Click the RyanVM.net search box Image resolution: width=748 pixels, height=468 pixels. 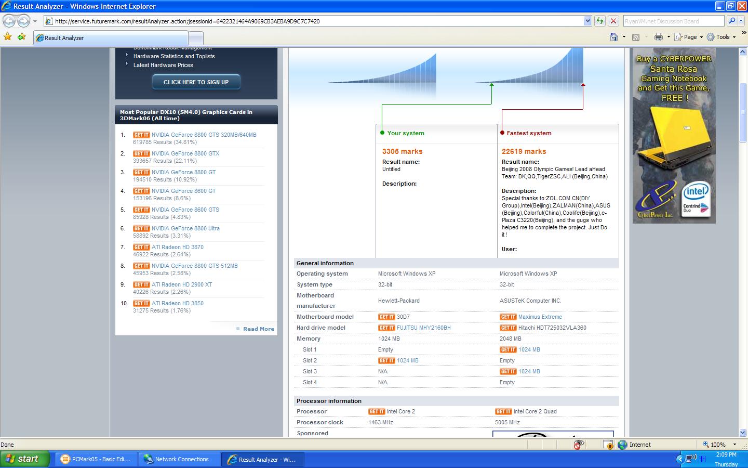(673, 21)
